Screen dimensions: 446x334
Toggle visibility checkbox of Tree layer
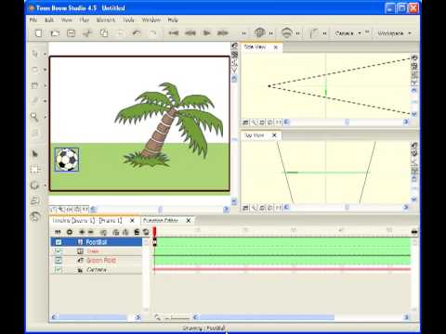click(x=59, y=251)
